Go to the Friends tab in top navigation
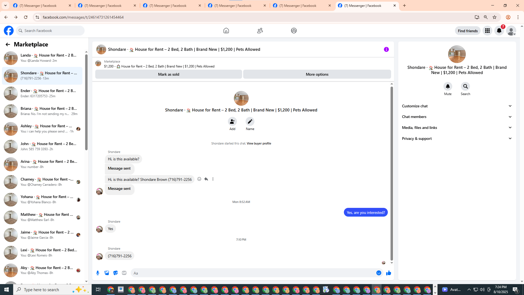Viewport: 524px width, 295px height. click(x=260, y=31)
